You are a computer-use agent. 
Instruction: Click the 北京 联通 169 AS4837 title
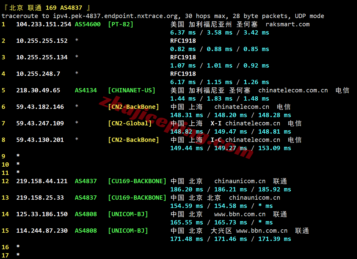pyautogui.click(x=46, y=8)
